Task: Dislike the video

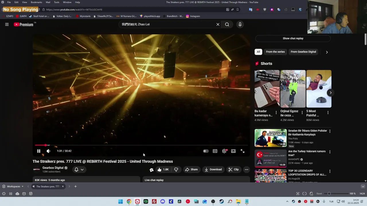Action: pos(176,170)
